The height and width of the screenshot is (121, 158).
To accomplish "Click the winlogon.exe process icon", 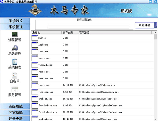I will click(x=35, y=92).
